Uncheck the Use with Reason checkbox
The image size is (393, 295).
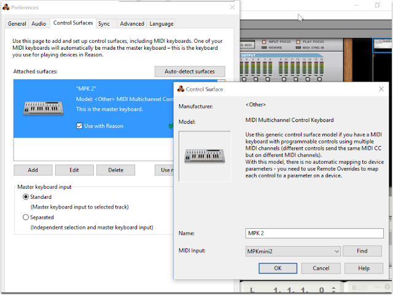(79, 126)
